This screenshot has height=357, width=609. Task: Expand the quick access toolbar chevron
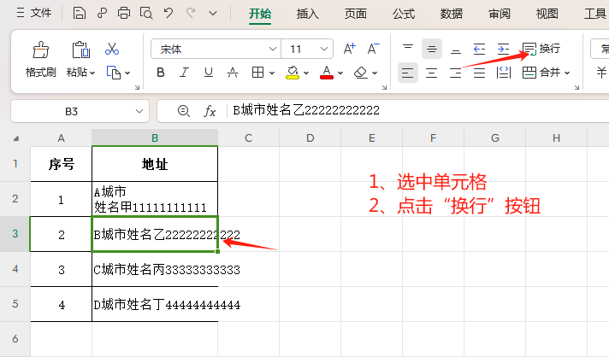[x=213, y=13]
